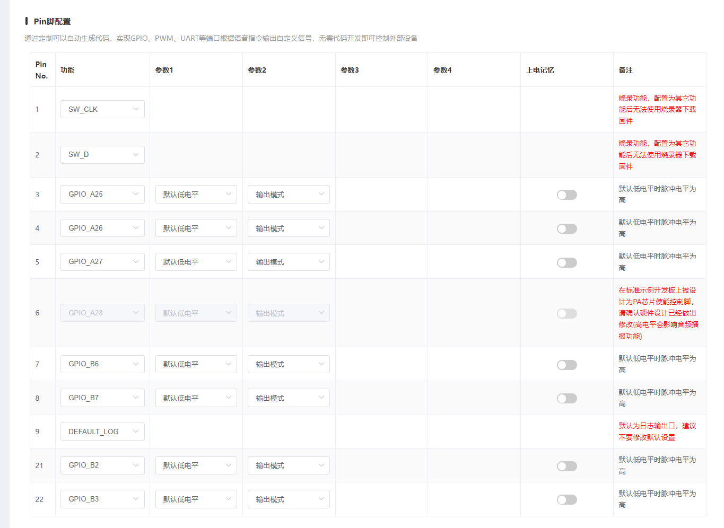Open pin 8 参数1 默认低电平 dropdown
724x528 pixels.
(196, 398)
